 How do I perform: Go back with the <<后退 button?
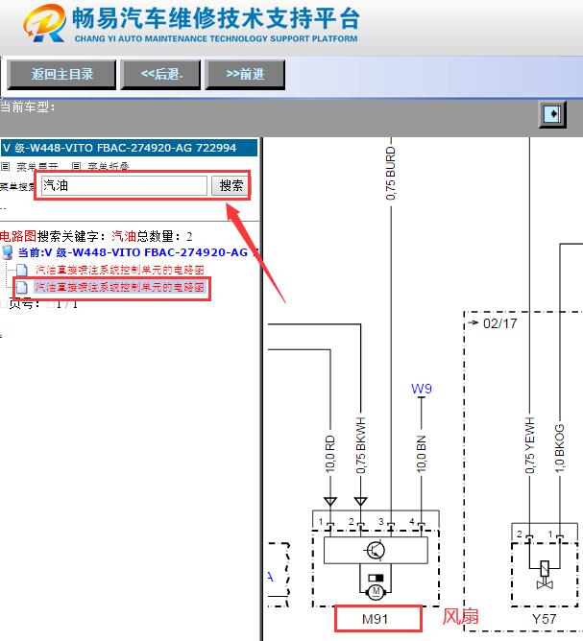pos(160,75)
